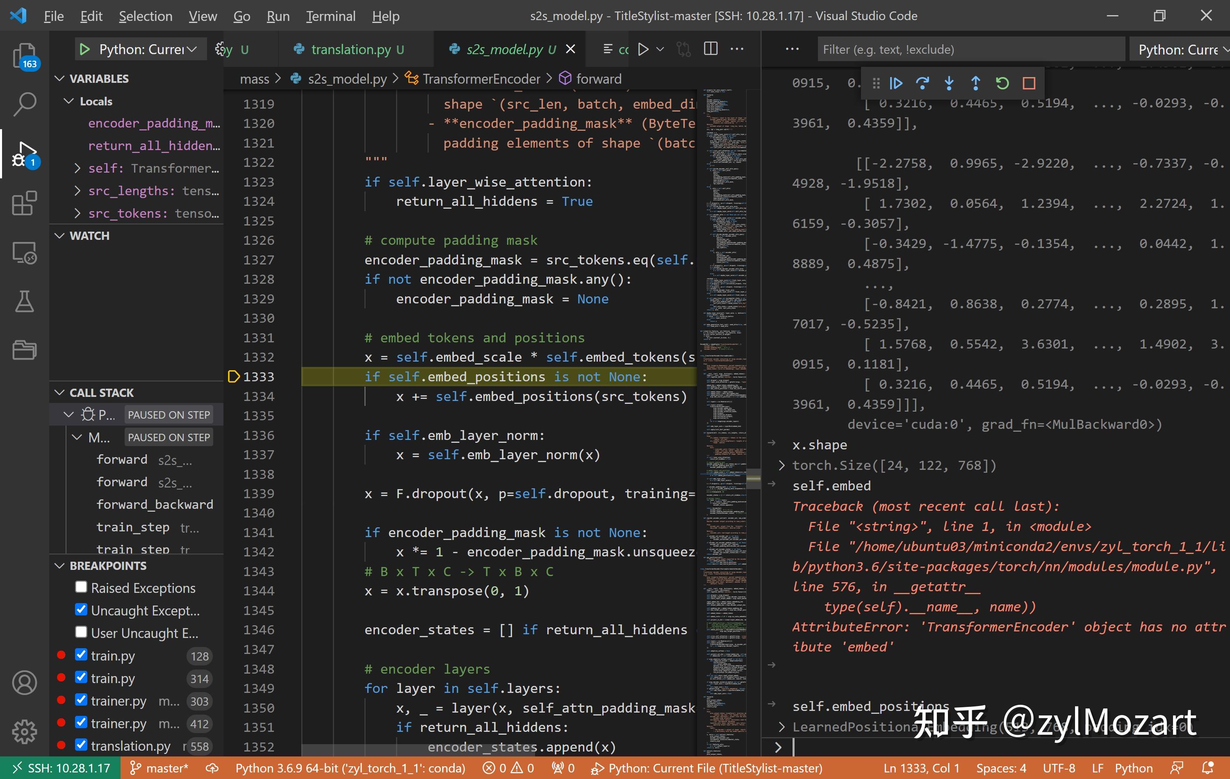Collapse the WATCH section

click(60, 235)
